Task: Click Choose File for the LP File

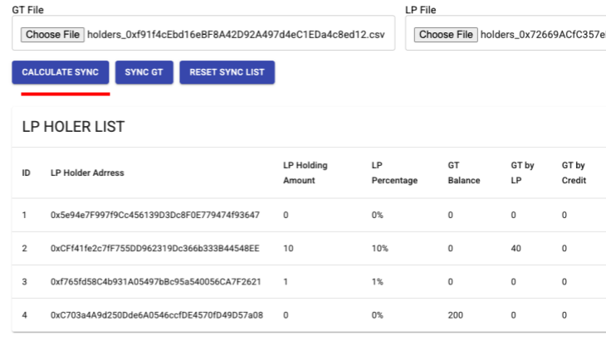Action: pos(446,35)
